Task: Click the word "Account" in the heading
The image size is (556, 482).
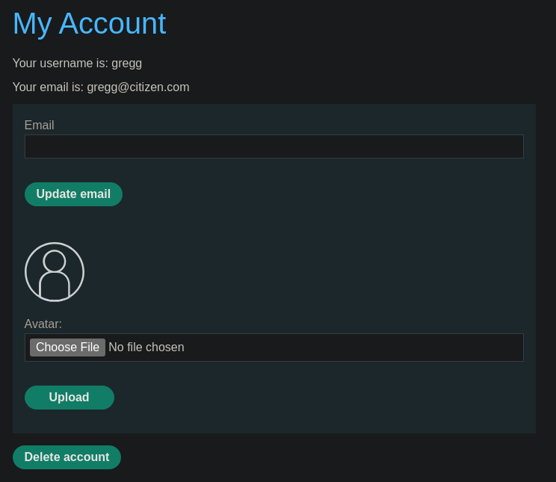Action: [x=112, y=23]
